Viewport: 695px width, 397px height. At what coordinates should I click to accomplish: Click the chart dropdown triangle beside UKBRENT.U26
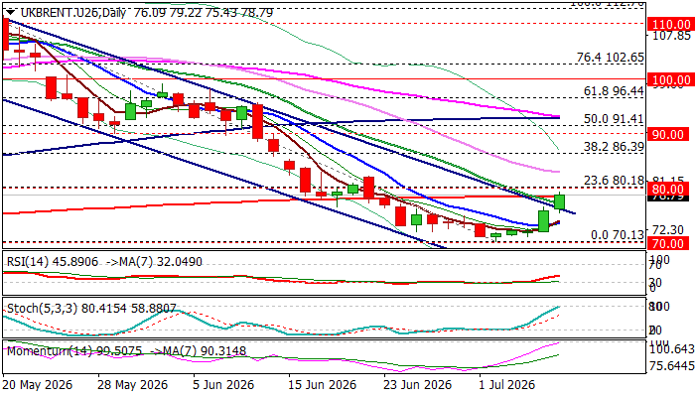11,12
